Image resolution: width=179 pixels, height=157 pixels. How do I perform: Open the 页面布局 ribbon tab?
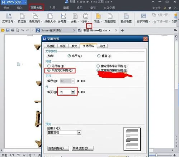[x=36, y=8]
